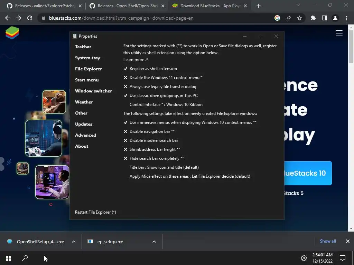This screenshot has width=354, height=265.
Task: Toggle Disable navigation bar option
Action: [149, 131]
